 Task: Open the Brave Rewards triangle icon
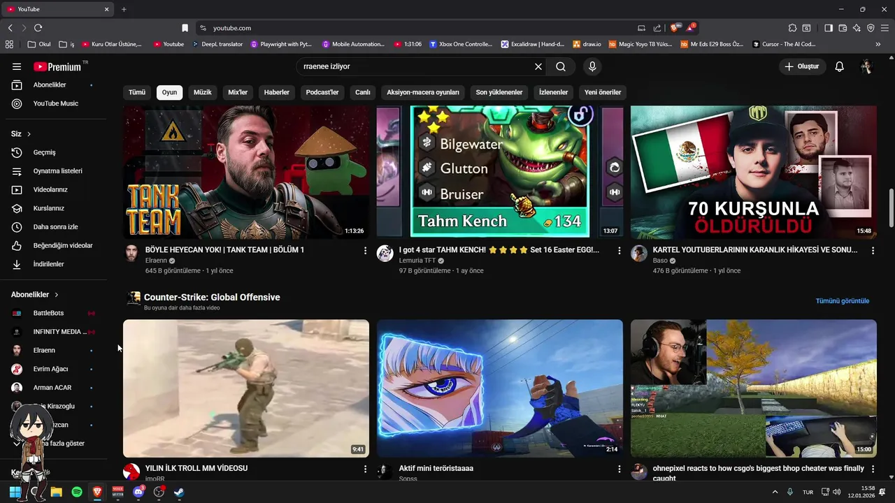691,28
